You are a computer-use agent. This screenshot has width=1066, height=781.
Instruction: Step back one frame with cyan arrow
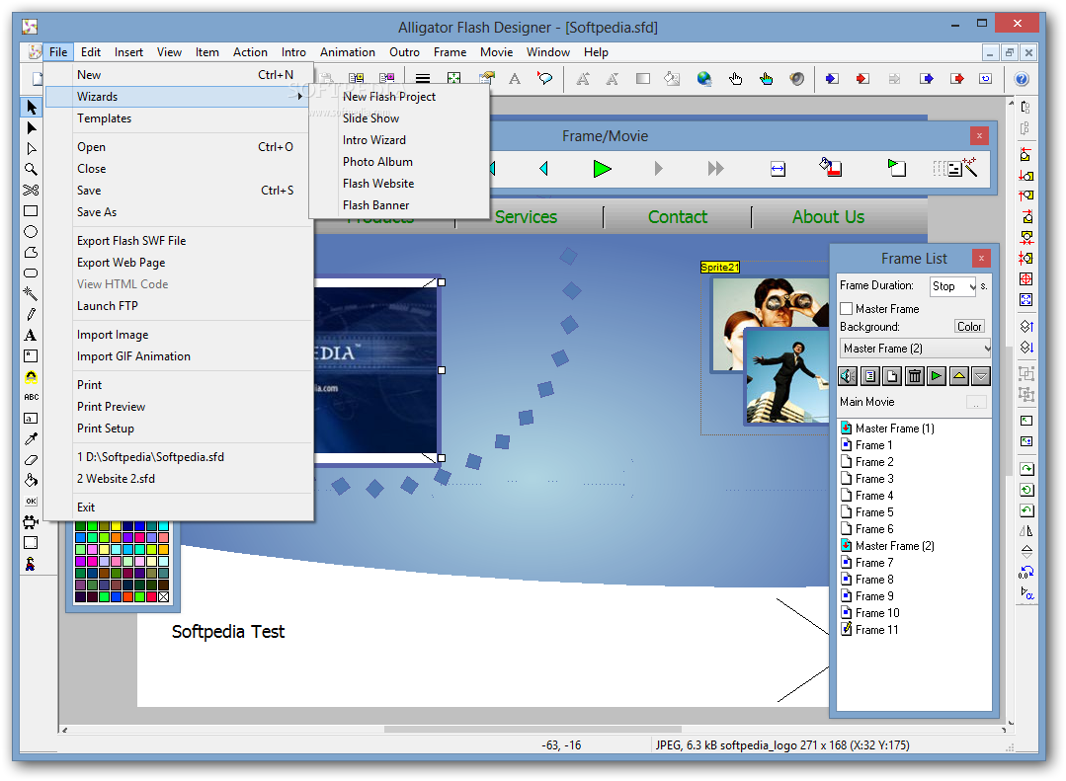543,169
